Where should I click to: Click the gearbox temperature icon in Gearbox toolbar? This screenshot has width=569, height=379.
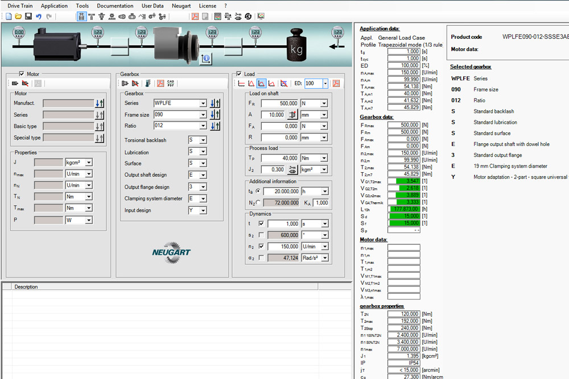(147, 84)
